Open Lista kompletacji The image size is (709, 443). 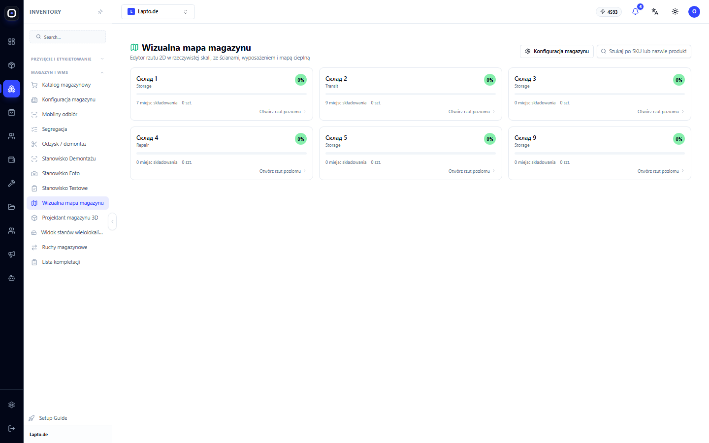click(x=68, y=262)
